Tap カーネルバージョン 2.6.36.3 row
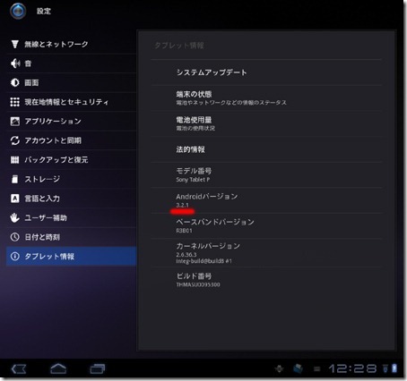Screen dimensions: 407x381 pos(266,253)
